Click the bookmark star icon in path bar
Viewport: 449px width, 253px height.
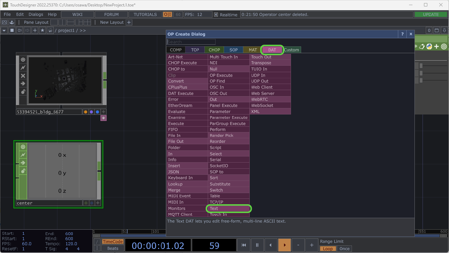click(42, 30)
